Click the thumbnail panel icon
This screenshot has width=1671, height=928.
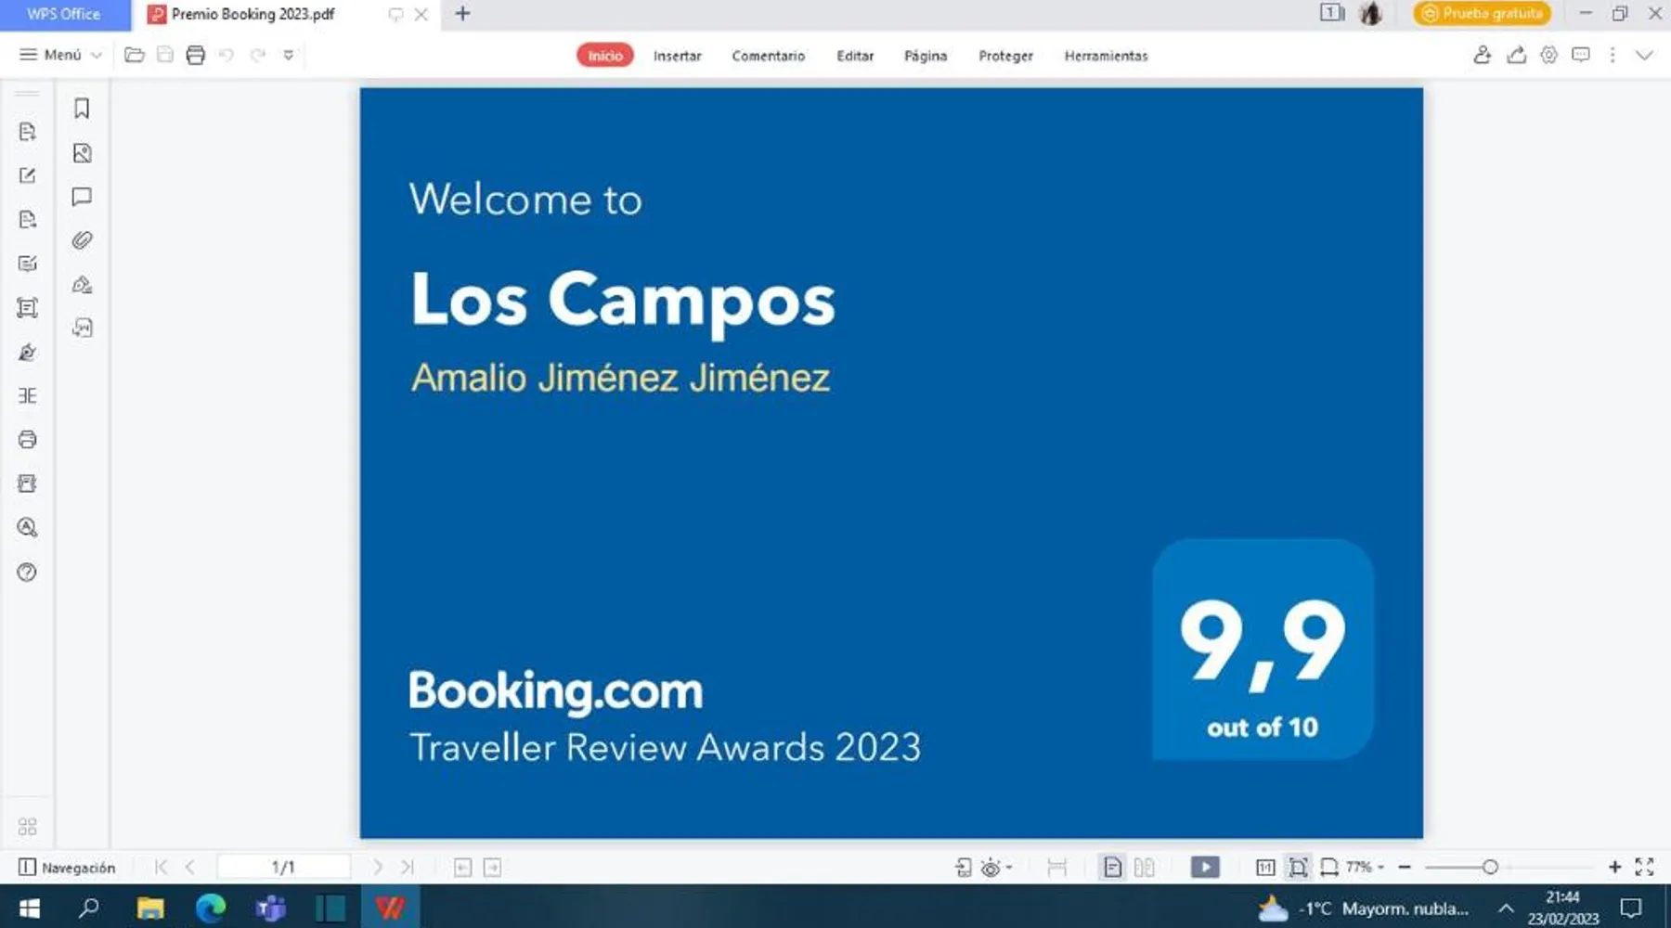[82, 153]
